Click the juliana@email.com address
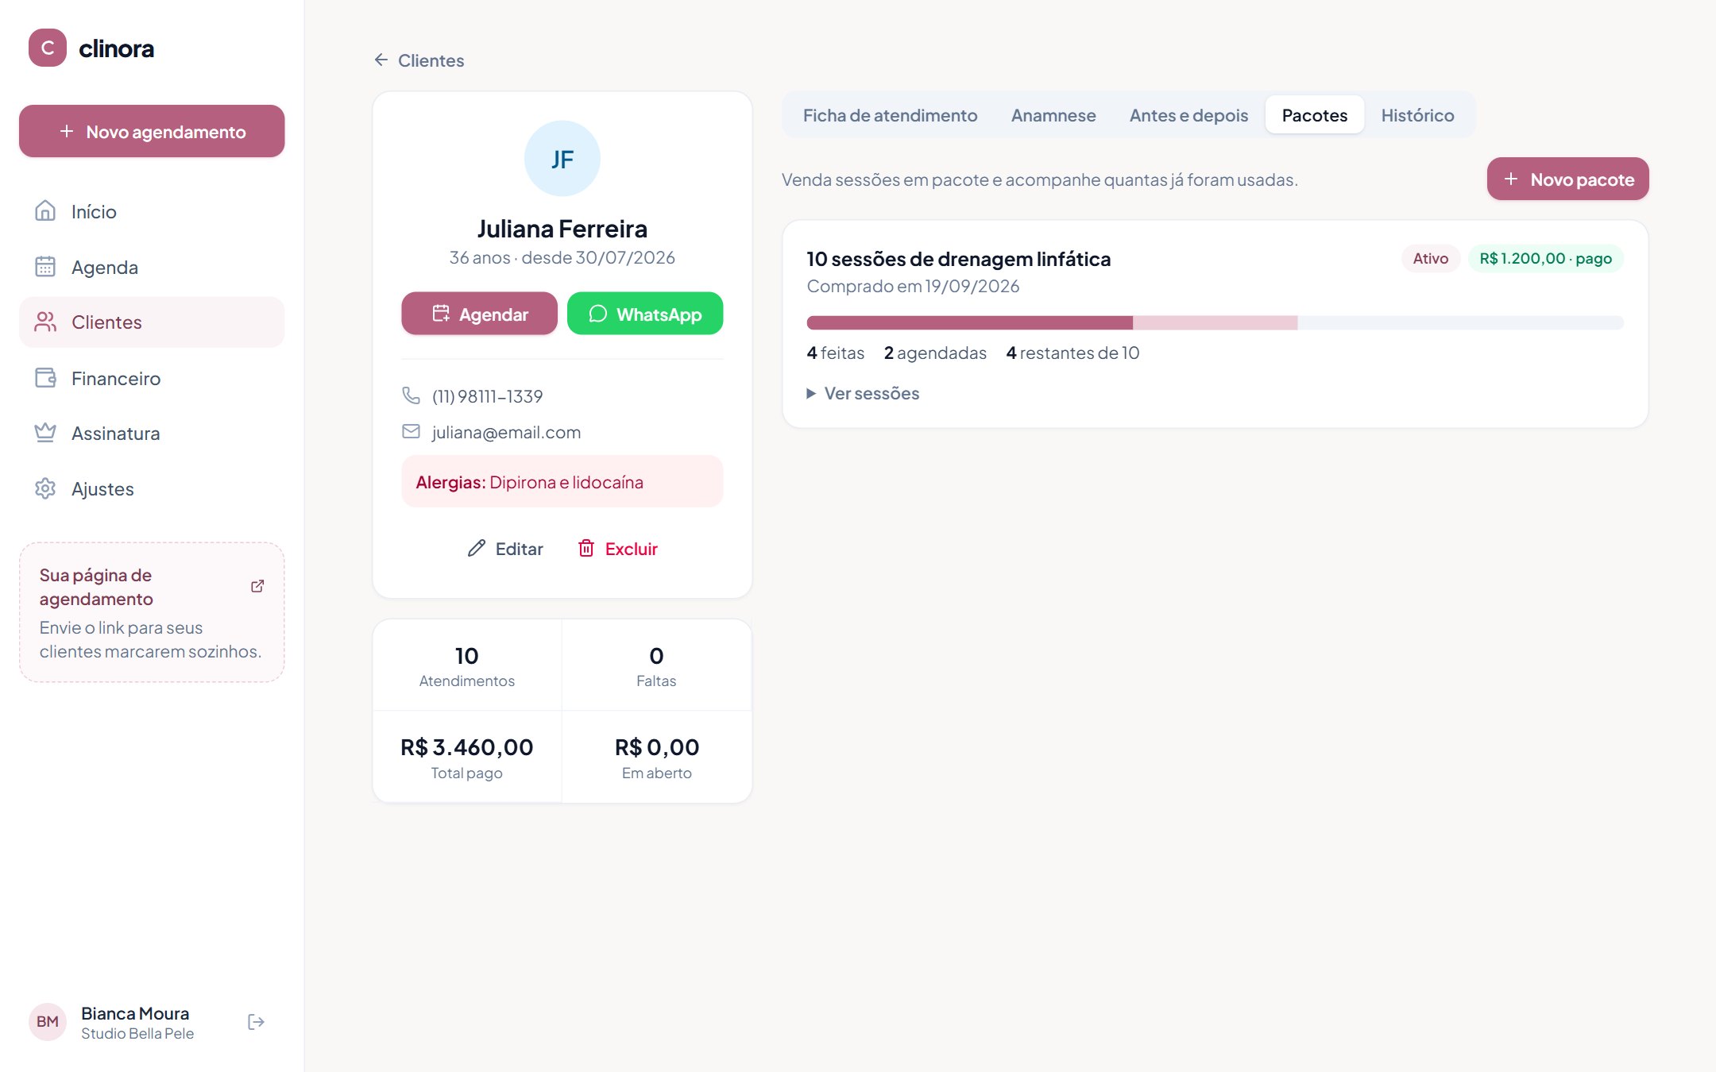 pos(506,432)
